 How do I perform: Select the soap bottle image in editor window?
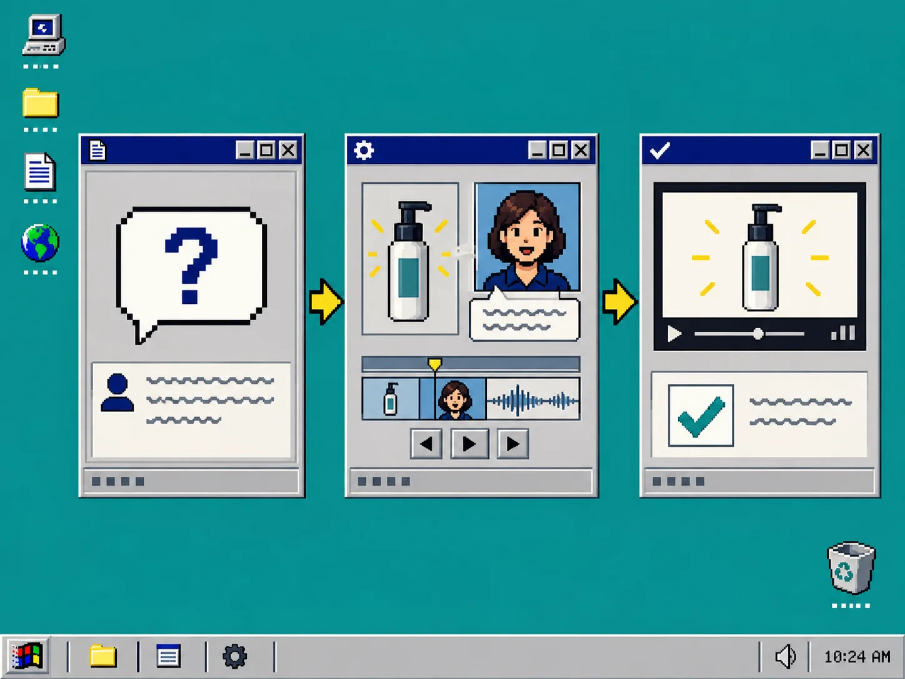coord(410,259)
